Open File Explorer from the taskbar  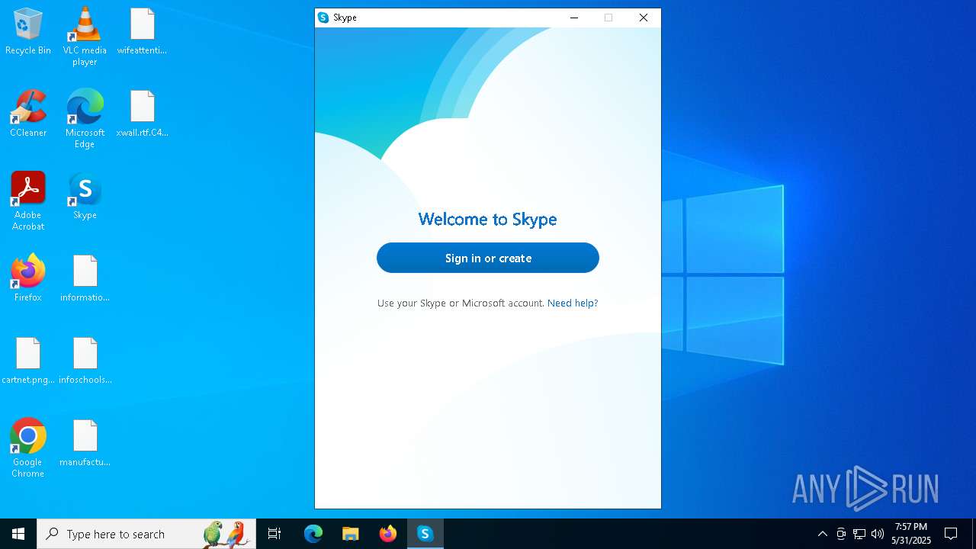coord(351,534)
